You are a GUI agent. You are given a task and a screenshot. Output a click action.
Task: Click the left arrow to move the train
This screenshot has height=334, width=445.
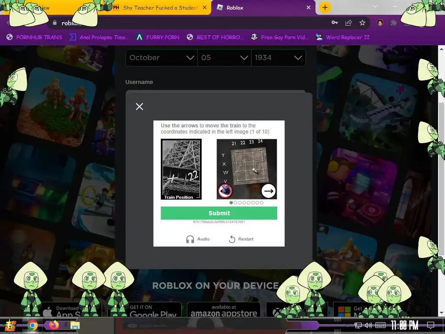pos(225,191)
